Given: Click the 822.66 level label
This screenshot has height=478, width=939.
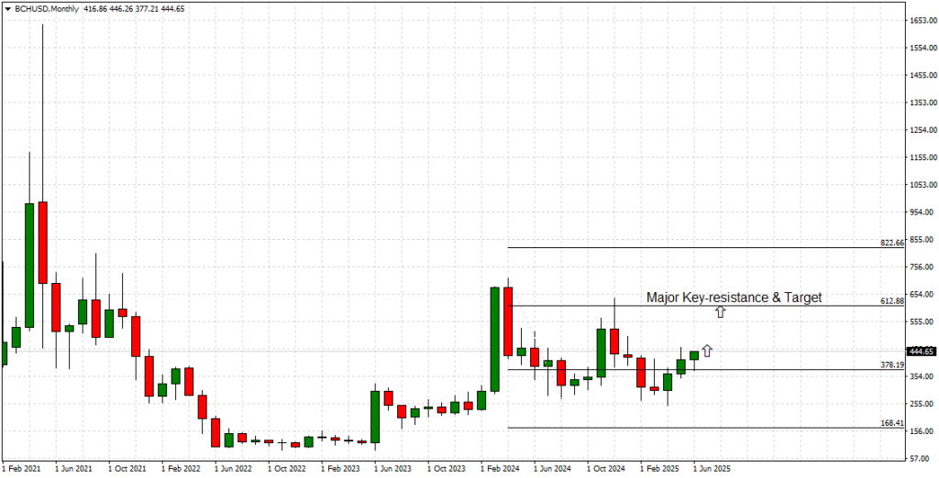Looking at the screenshot, I should [891, 243].
